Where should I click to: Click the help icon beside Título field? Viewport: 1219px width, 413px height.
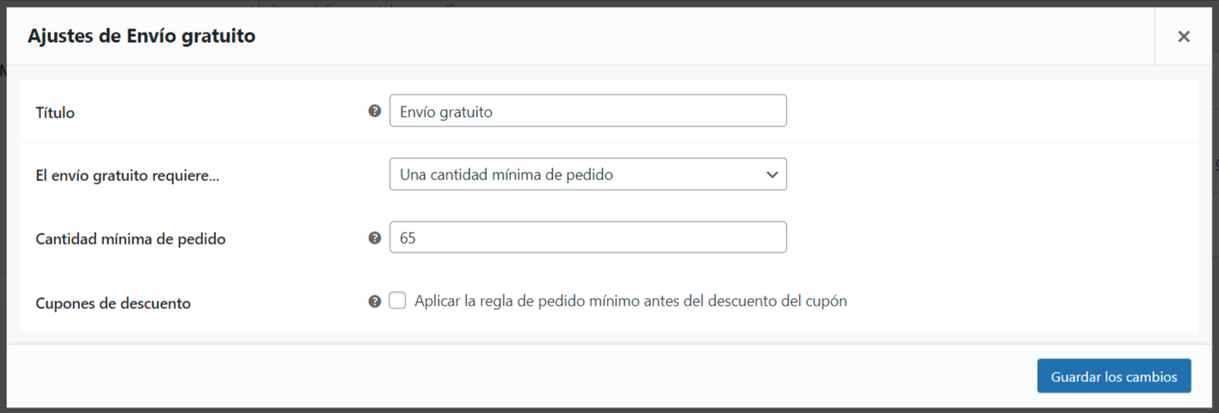click(x=374, y=111)
